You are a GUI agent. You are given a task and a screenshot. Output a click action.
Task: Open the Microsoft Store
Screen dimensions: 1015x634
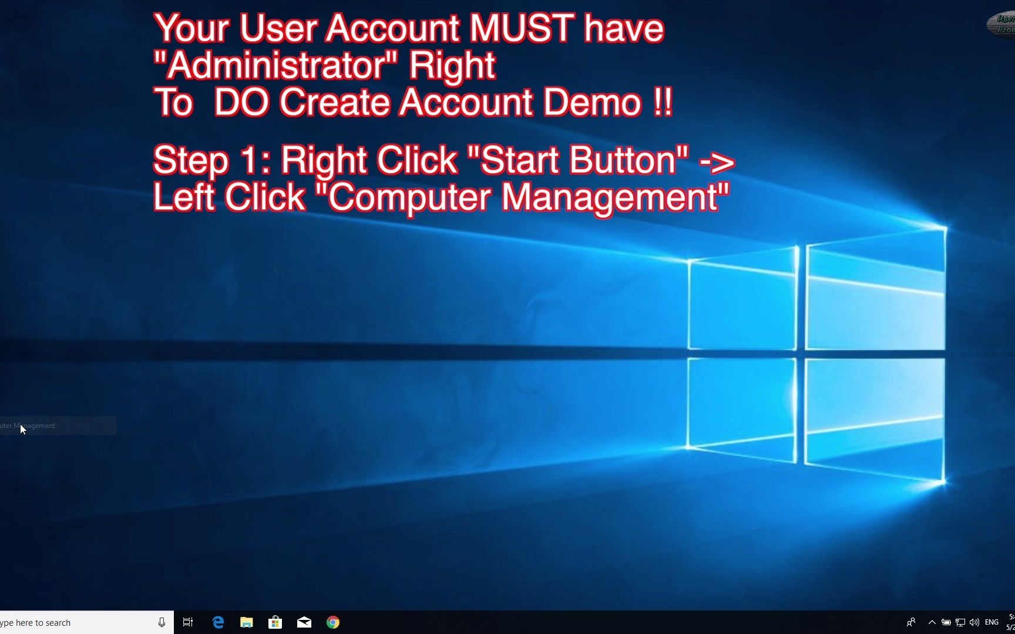click(275, 622)
